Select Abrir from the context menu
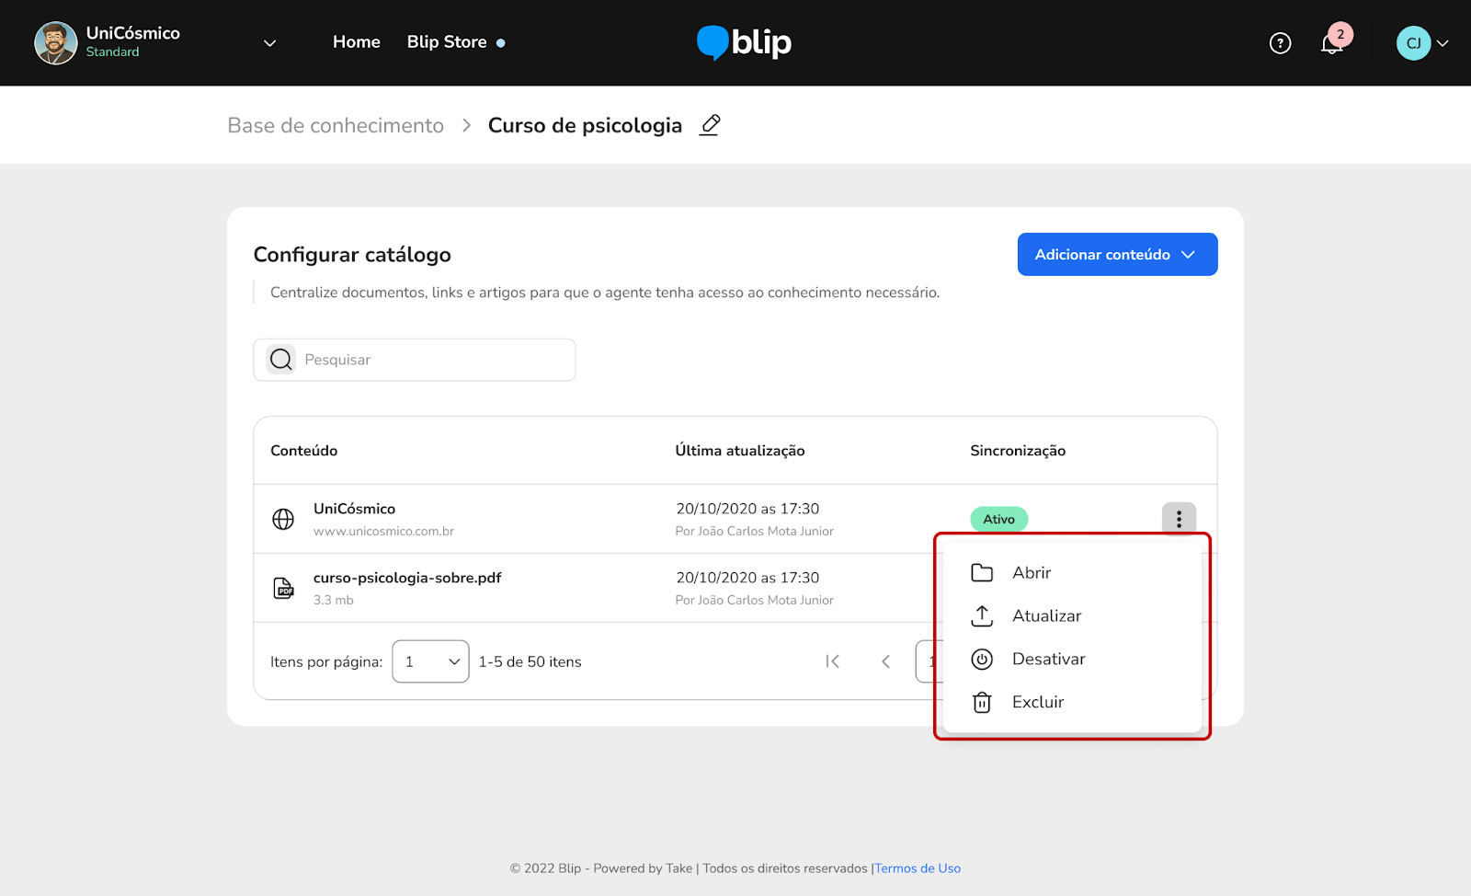Image resolution: width=1471 pixels, height=896 pixels. pos(1032,573)
